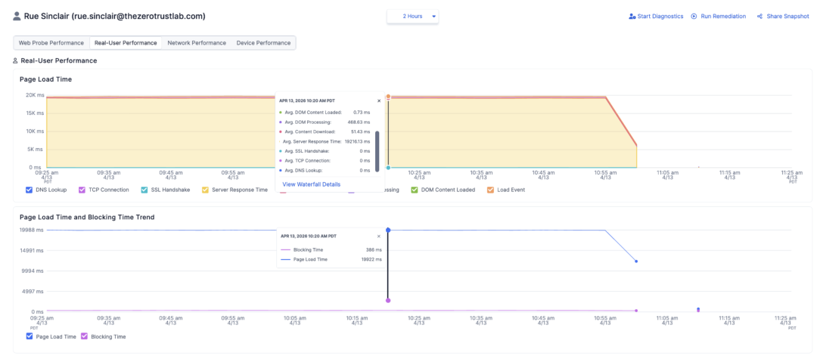The image size is (817, 359).
Task: Open the View Waterfall Details link
Action: 311,184
